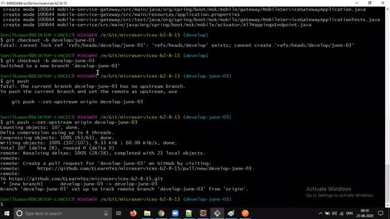Open File Explorer from the taskbar

point(147,214)
